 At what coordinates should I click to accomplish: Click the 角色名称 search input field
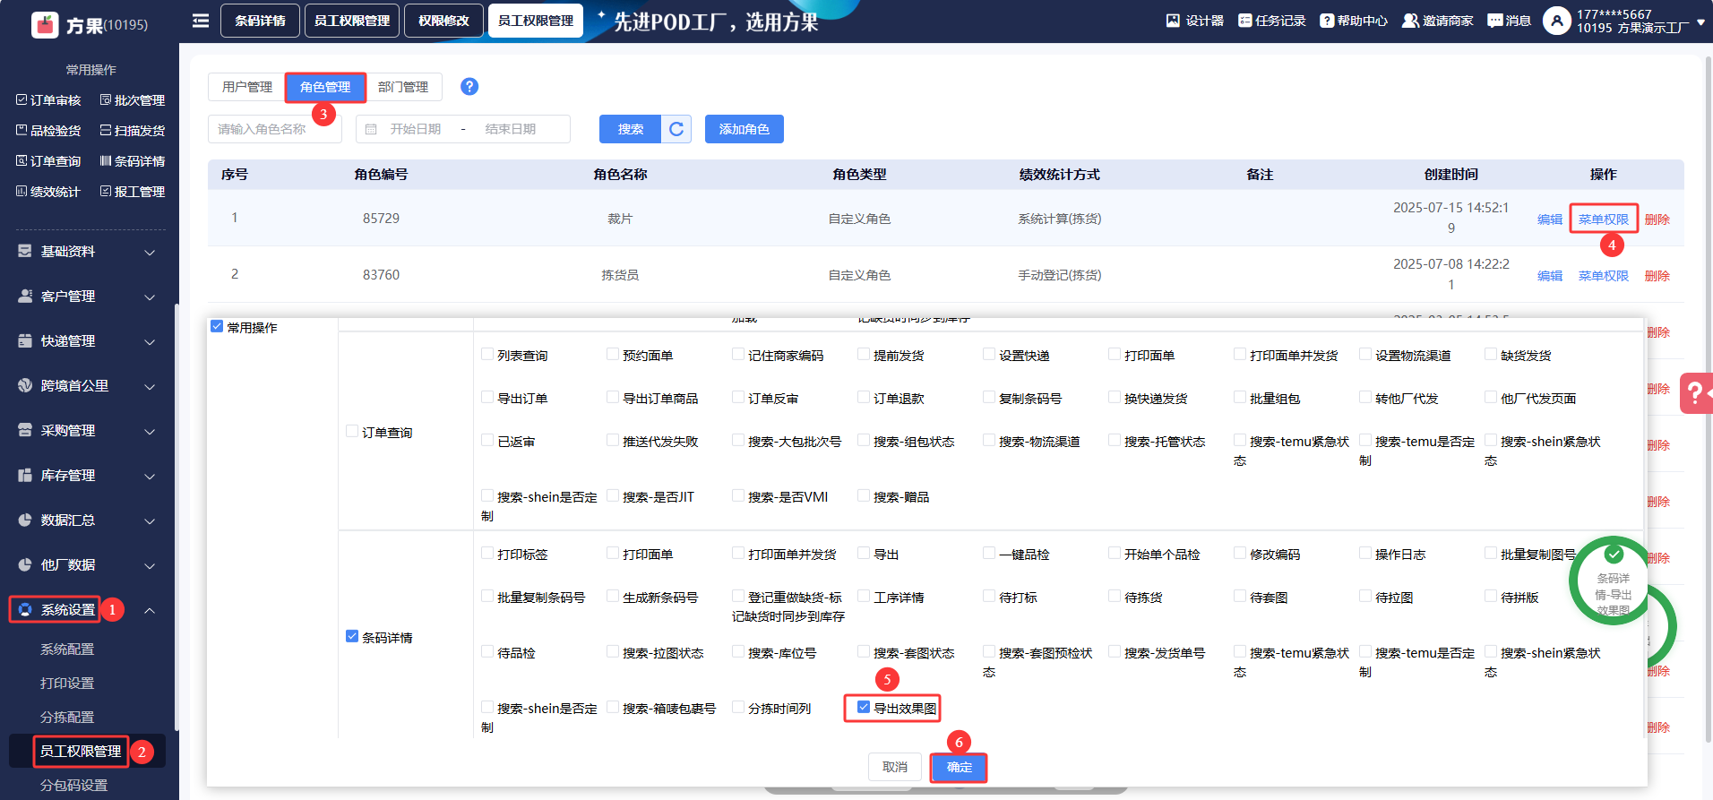click(274, 129)
